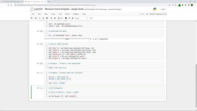Screen dimensions: 197x111
Task: Go back in browser history
Action: pyautogui.click(x=2, y=5)
